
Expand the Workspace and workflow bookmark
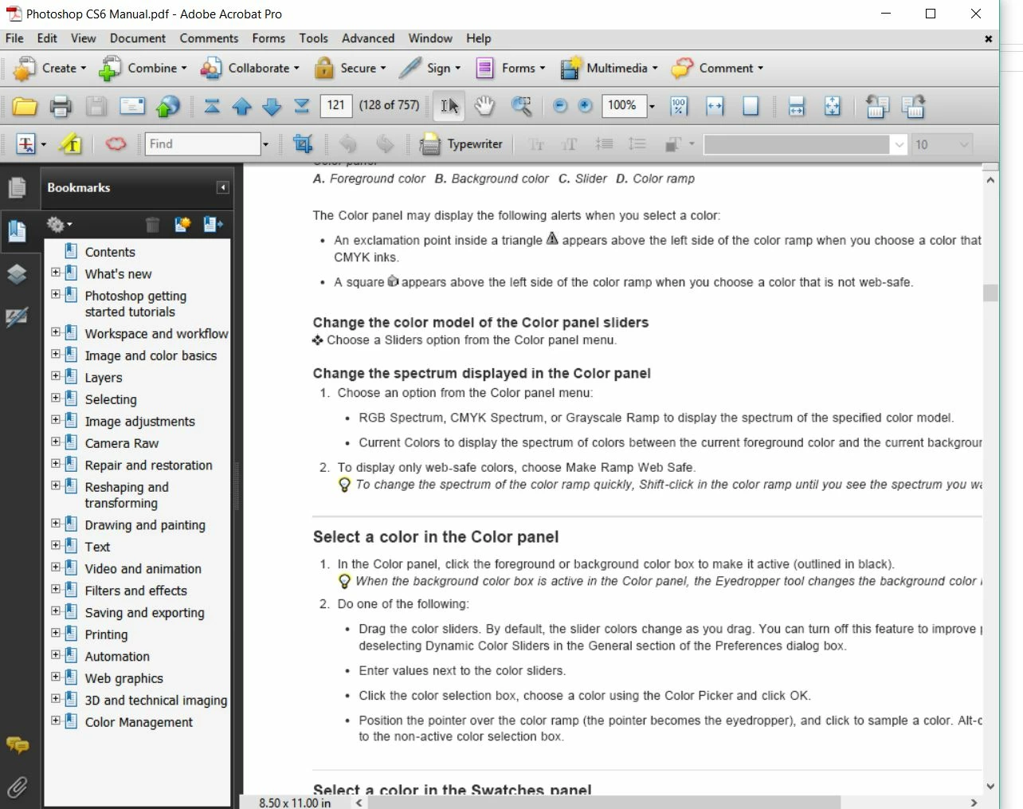coord(56,332)
